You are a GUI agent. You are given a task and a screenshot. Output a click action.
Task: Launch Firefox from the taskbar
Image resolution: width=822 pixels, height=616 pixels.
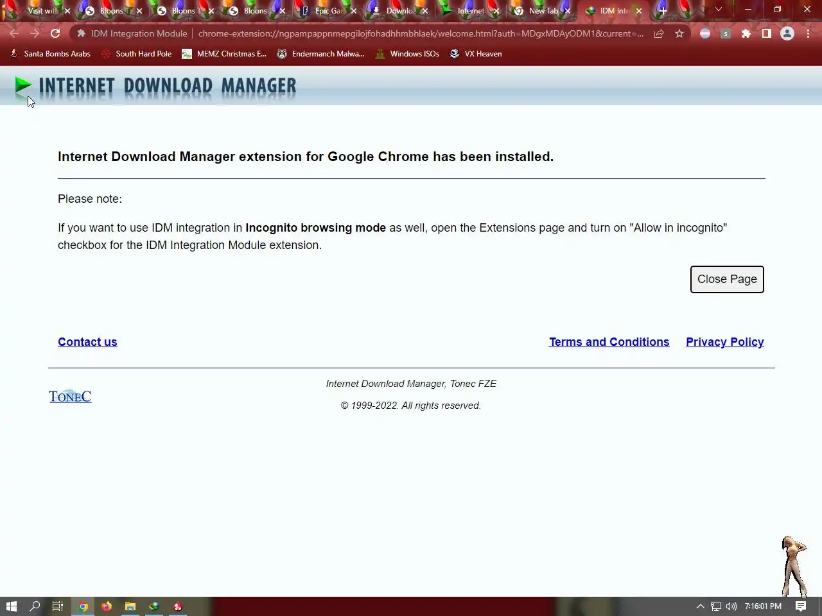tap(107, 606)
